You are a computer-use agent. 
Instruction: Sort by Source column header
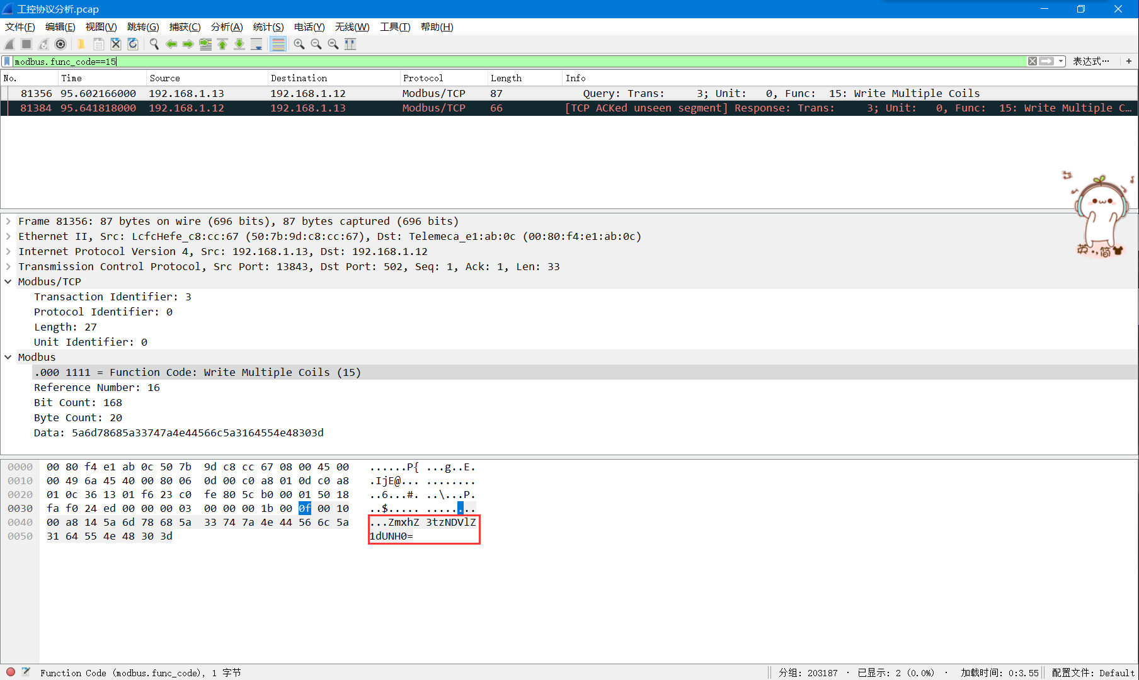[207, 78]
